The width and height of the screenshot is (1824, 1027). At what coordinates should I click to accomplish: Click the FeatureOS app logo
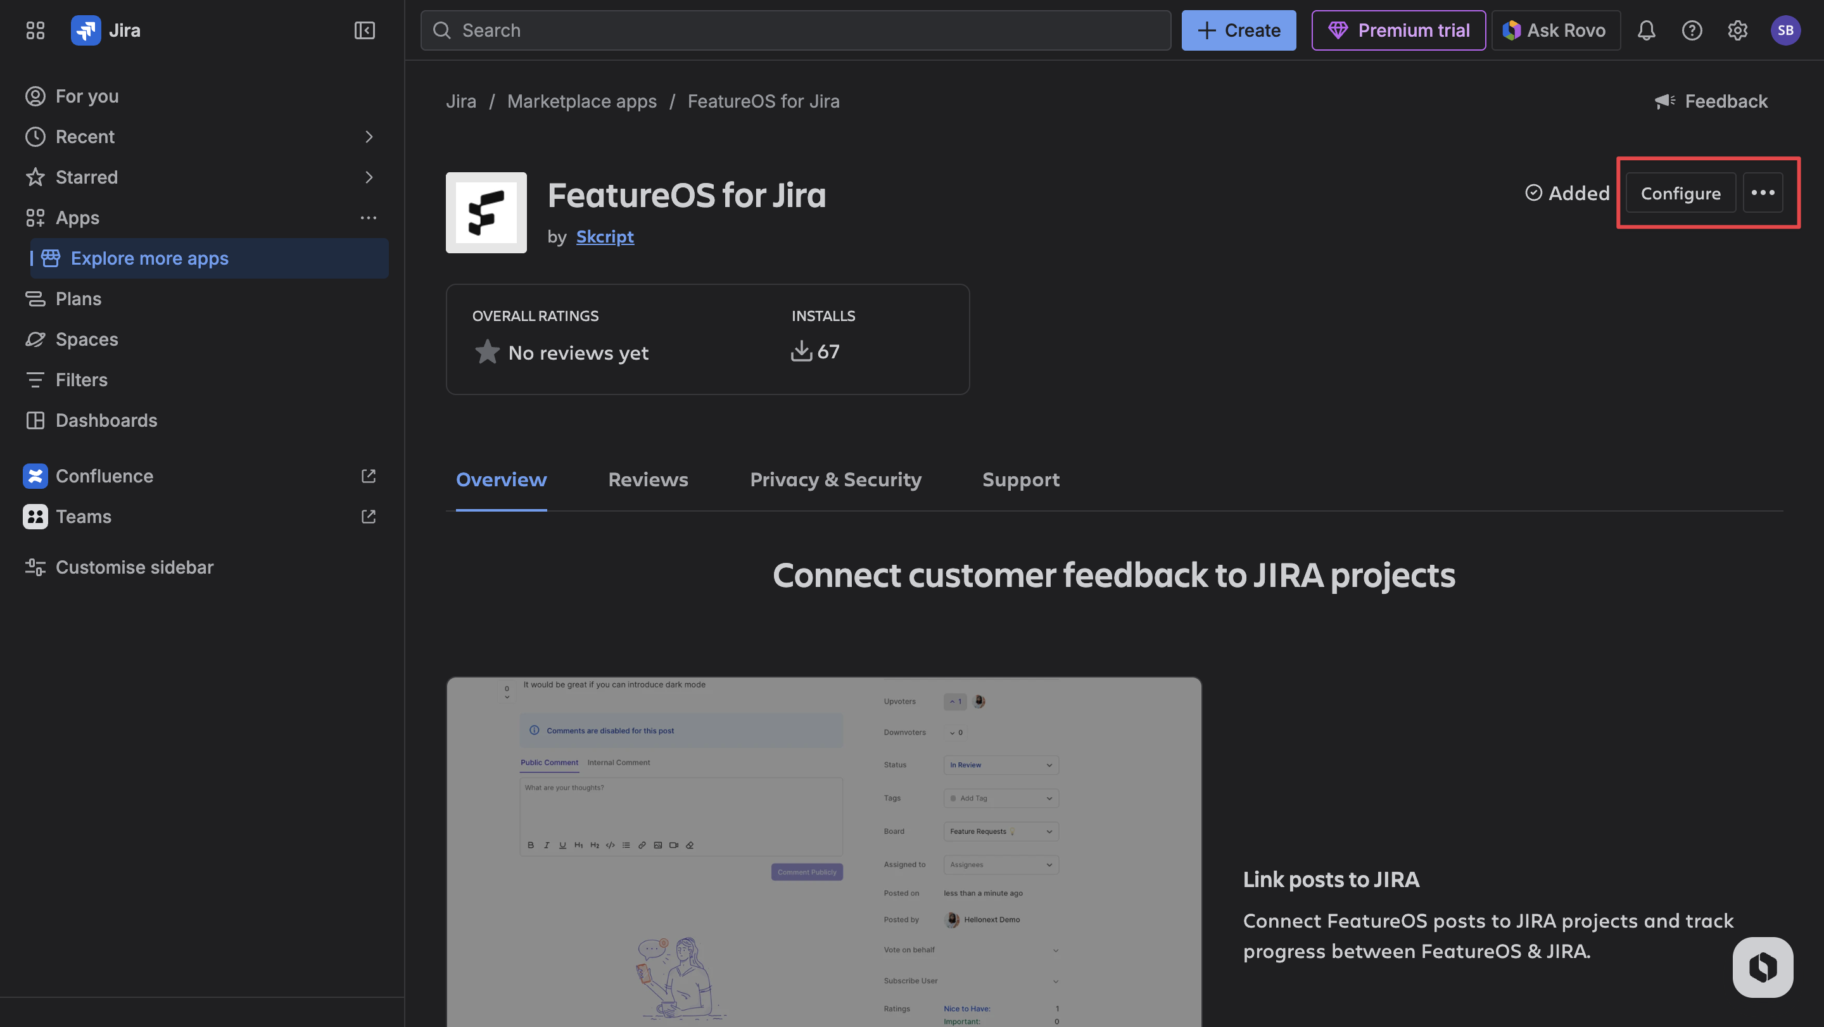point(486,212)
